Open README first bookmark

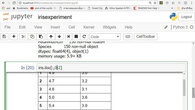click(146, 8)
